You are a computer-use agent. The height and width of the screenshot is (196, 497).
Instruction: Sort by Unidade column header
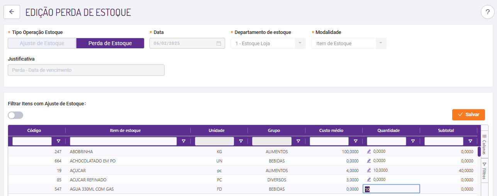[x=216, y=130]
